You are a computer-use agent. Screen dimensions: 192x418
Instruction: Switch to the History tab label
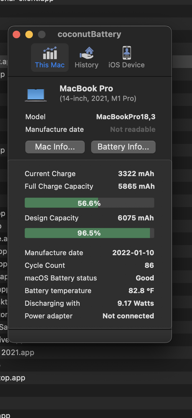86,65
